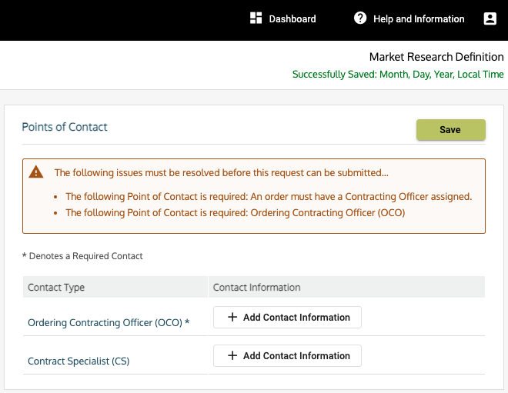508x393 pixels.
Task: Click the Market Research Definition title
Action: (x=436, y=57)
